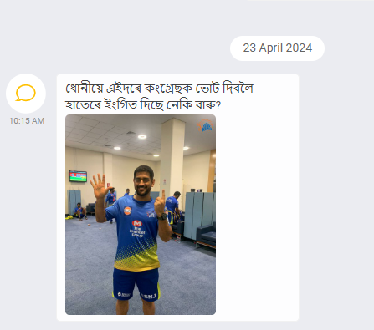Click the round orange badge on jersey
Screen dimensions: 374x330
click(128, 211)
